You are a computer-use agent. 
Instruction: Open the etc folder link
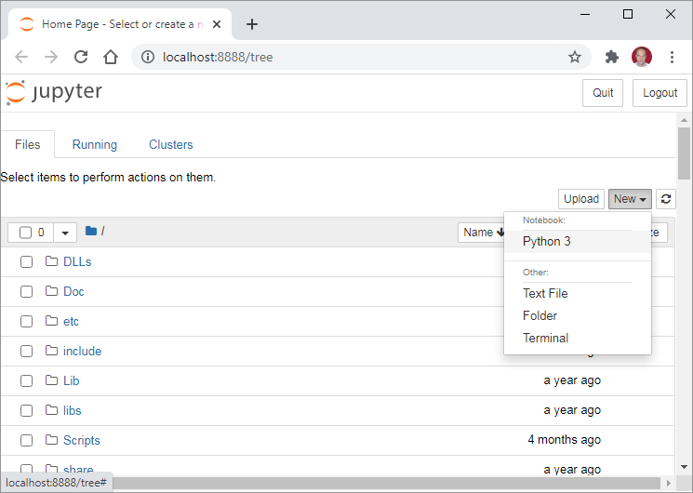pos(71,322)
